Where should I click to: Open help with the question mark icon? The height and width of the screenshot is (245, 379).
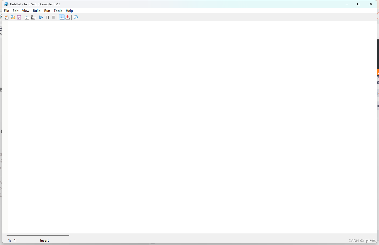tap(76, 17)
